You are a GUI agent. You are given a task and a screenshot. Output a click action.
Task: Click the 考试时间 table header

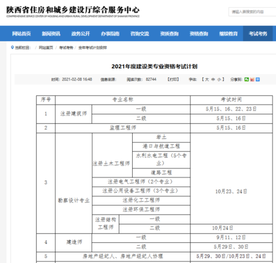[x=231, y=100]
